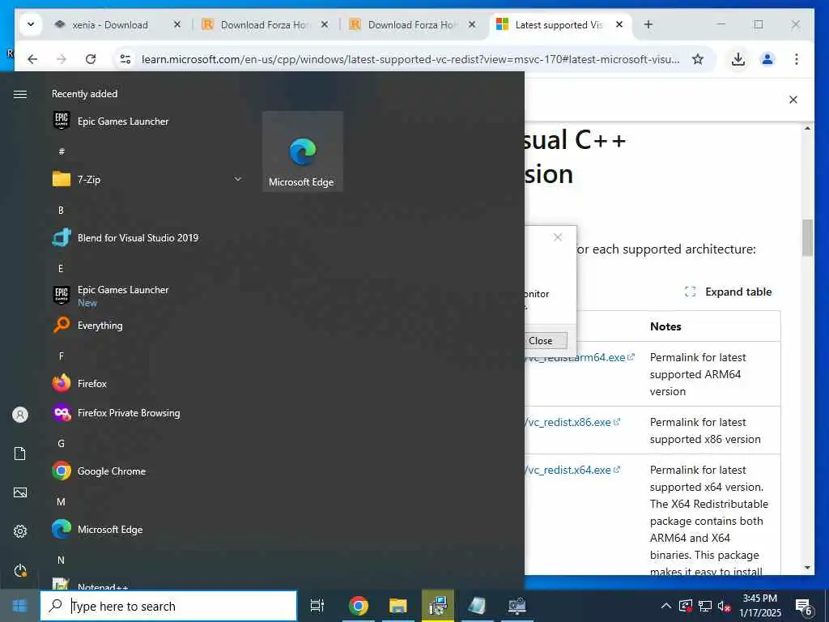Open the notification center icon
The image size is (829, 622).
(x=804, y=607)
